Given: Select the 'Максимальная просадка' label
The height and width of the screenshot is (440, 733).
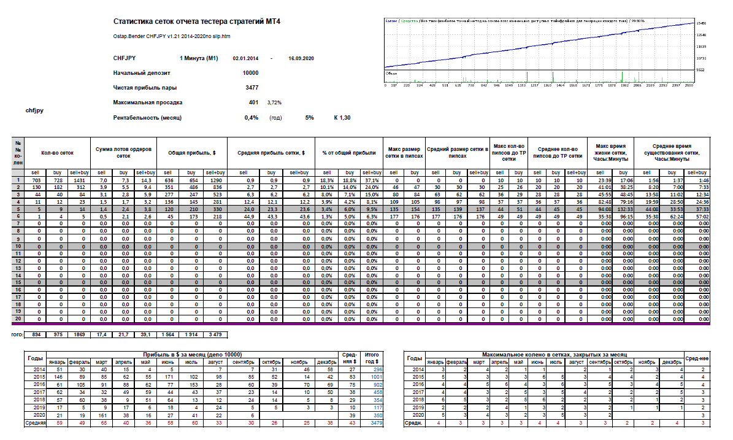Looking at the screenshot, I should click(x=148, y=102).
